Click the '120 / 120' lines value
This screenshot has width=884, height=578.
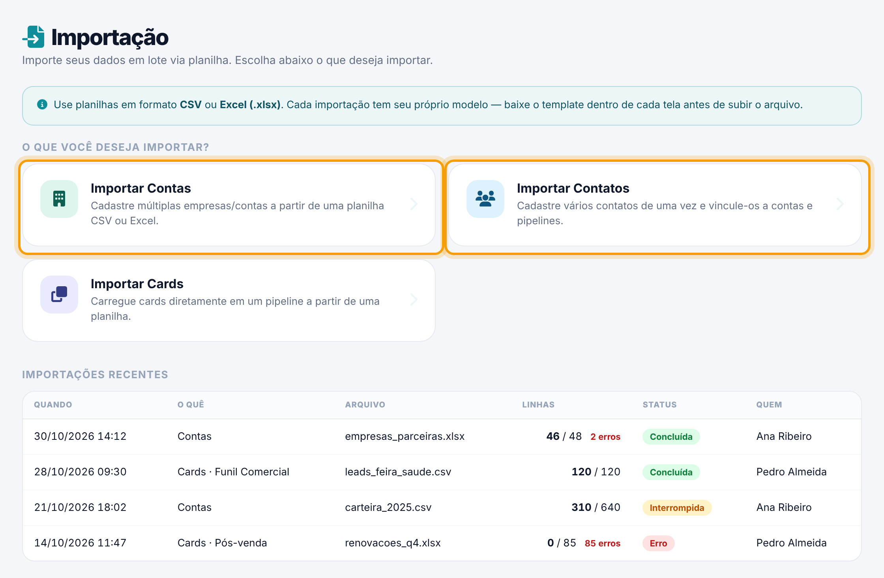[596, 472]
